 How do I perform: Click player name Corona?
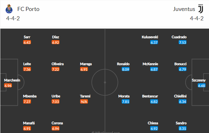coord(57,123)
